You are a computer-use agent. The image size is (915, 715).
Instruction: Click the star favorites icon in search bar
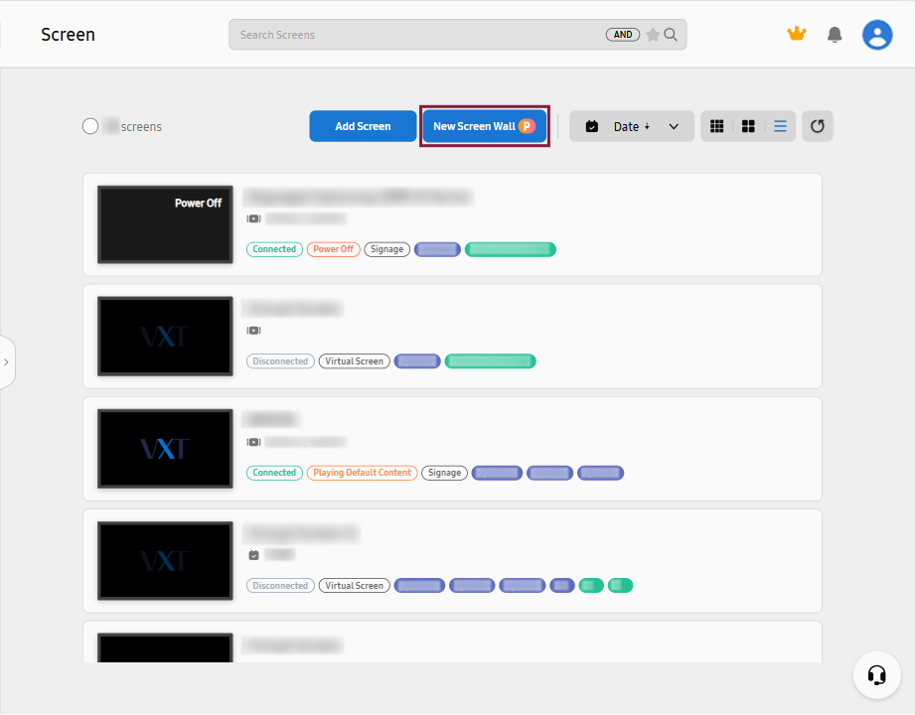coord(653,35)
